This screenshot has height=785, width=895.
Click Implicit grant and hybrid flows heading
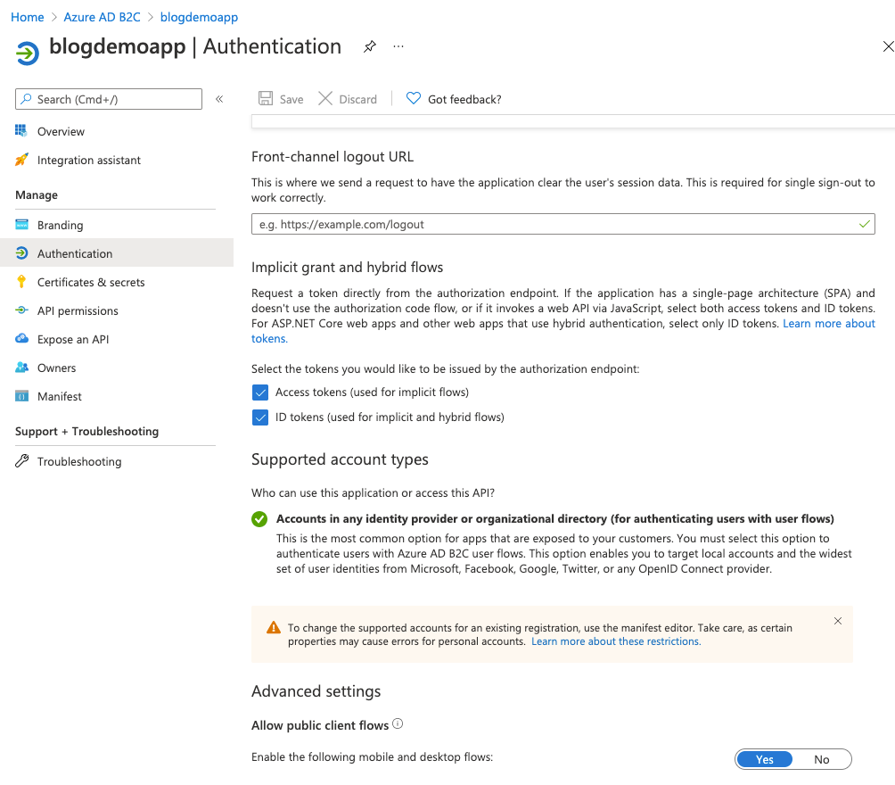(347, 268)
